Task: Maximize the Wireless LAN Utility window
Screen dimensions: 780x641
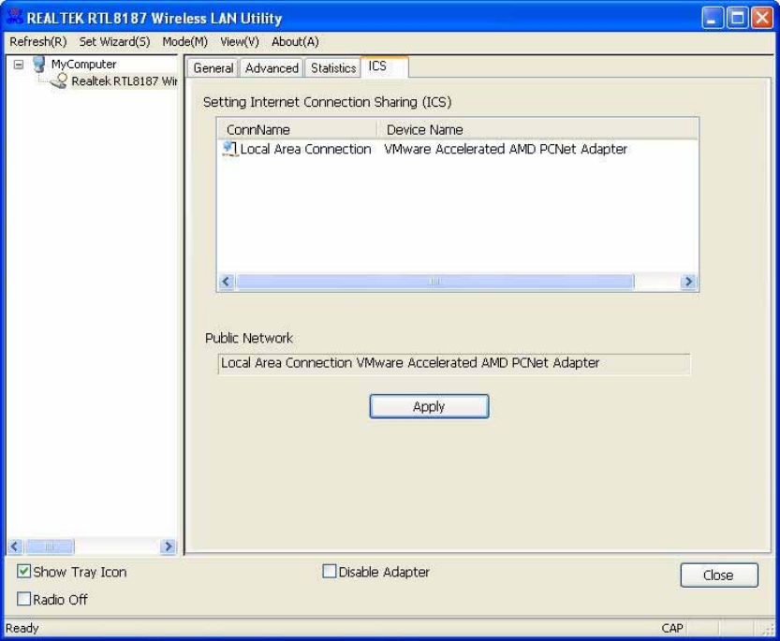Action: pos(737,18)
